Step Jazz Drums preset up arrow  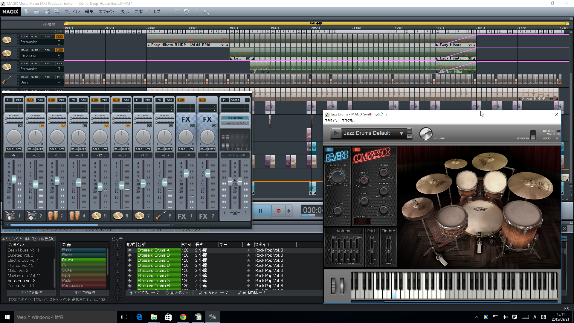pos(409,130)
